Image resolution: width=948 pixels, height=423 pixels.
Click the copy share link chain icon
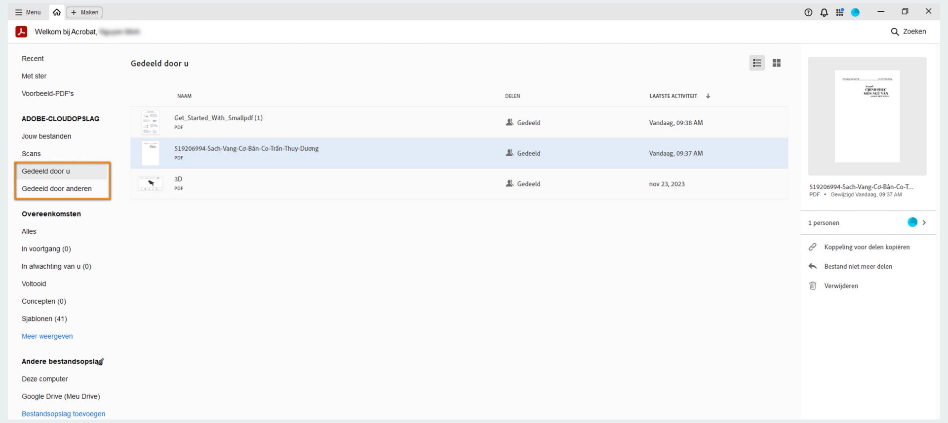[813, 247]
